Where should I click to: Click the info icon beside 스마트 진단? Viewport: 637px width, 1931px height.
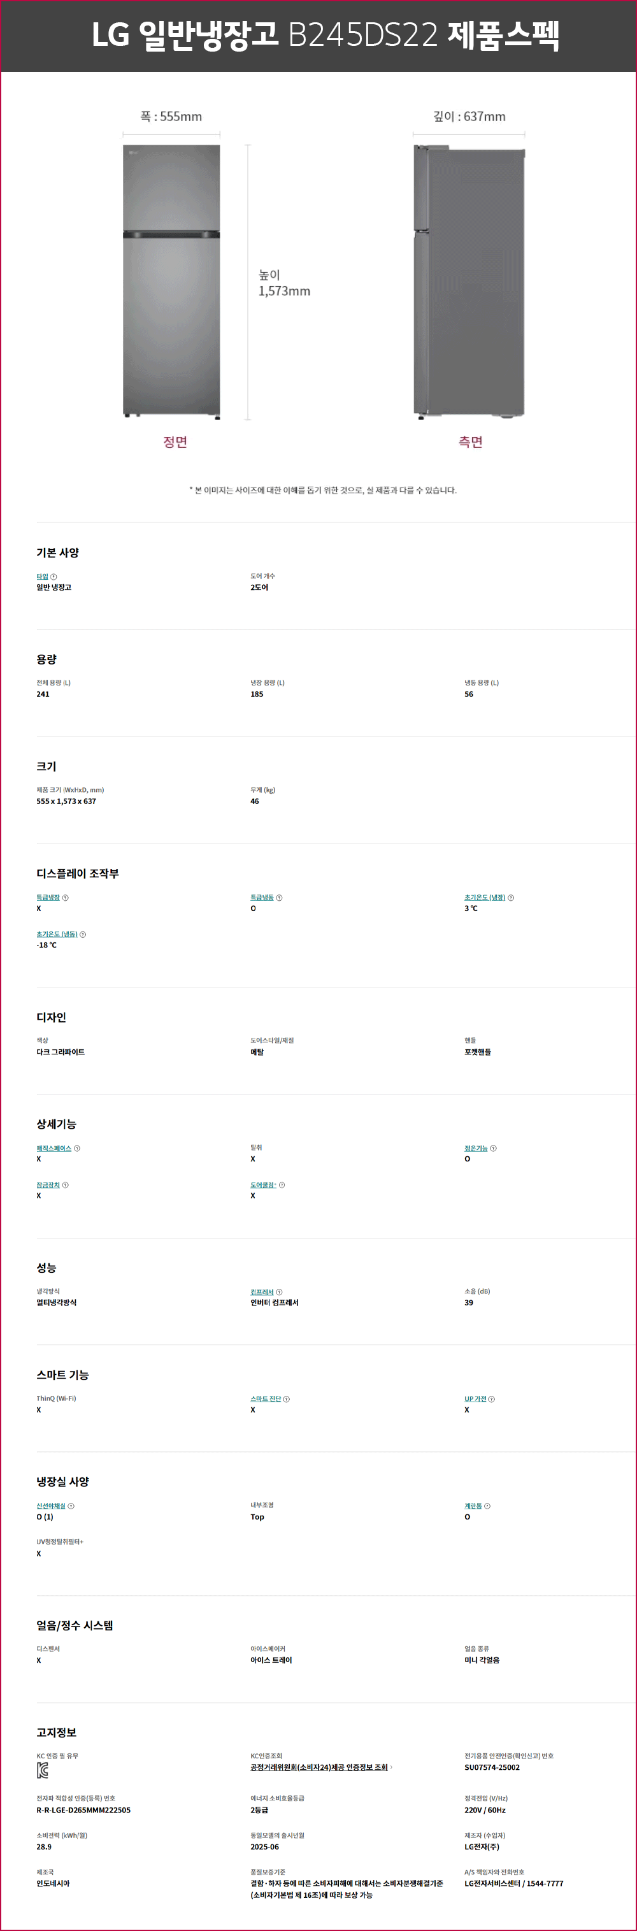[286, 1399]
